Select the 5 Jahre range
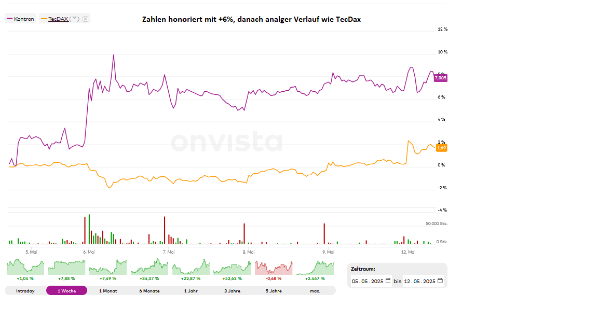598x336 pixels. coord(274,291)
